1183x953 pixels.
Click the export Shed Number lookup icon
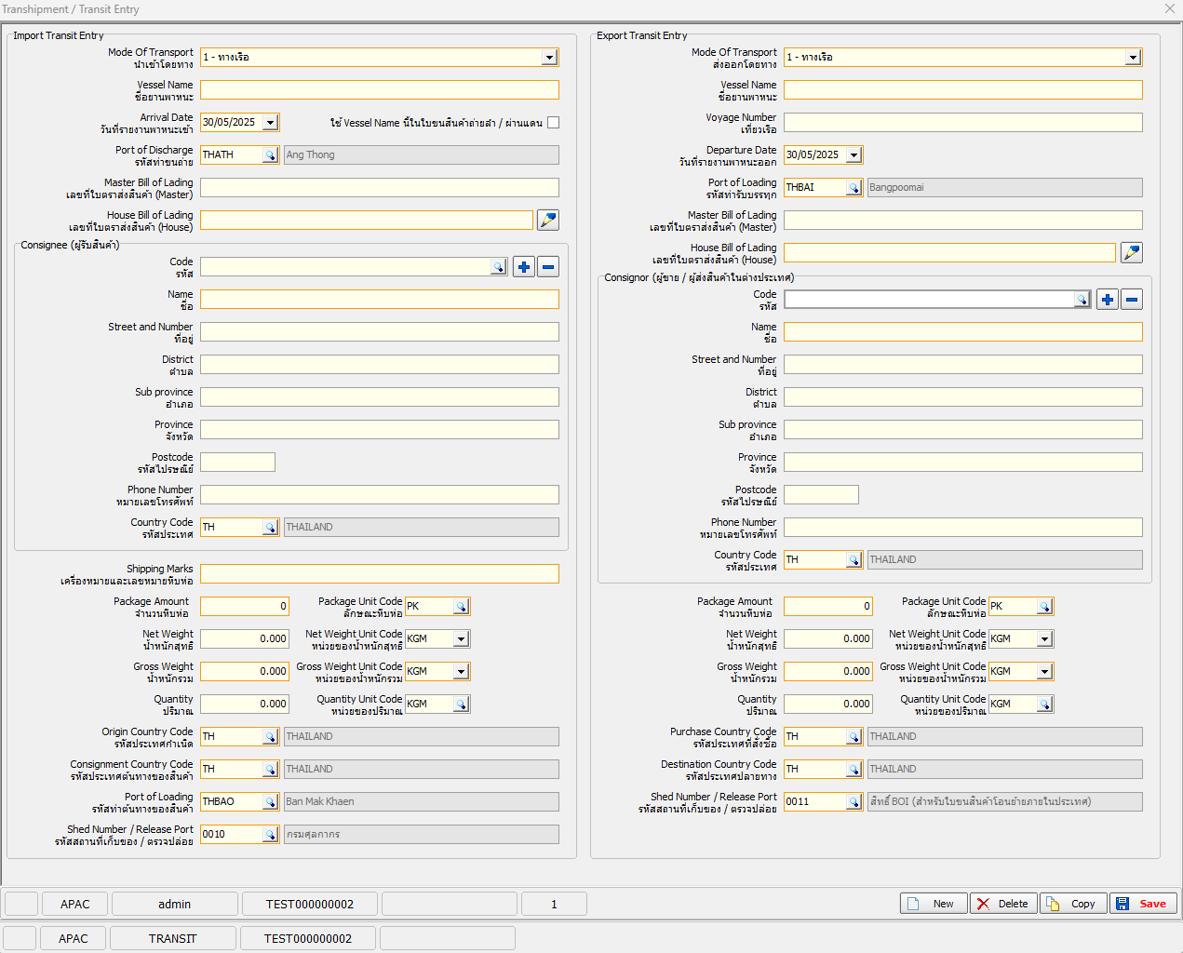tap(854, 802)
